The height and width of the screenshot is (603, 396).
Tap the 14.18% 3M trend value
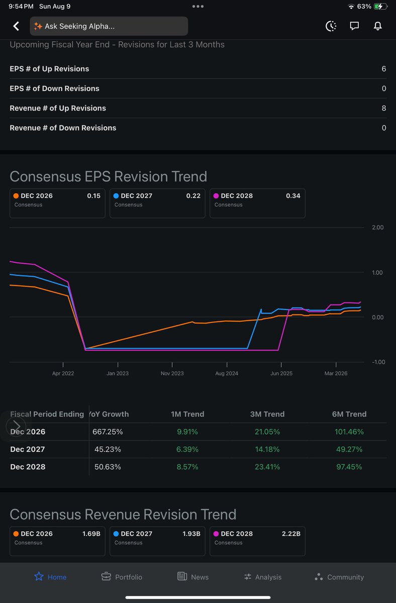267,449
